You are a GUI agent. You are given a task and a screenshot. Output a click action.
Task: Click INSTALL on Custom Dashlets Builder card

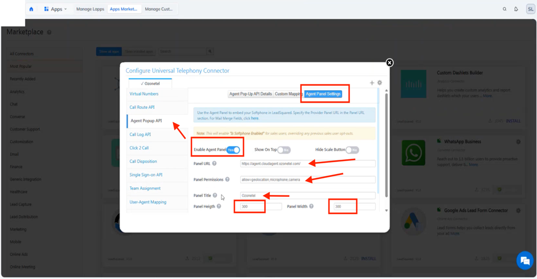point(513,121)
